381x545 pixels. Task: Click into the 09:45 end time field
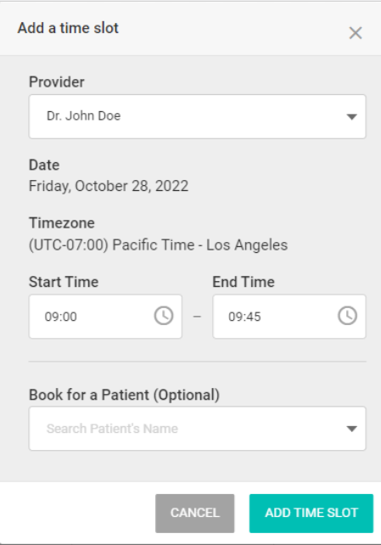click(x=289, y=317)
